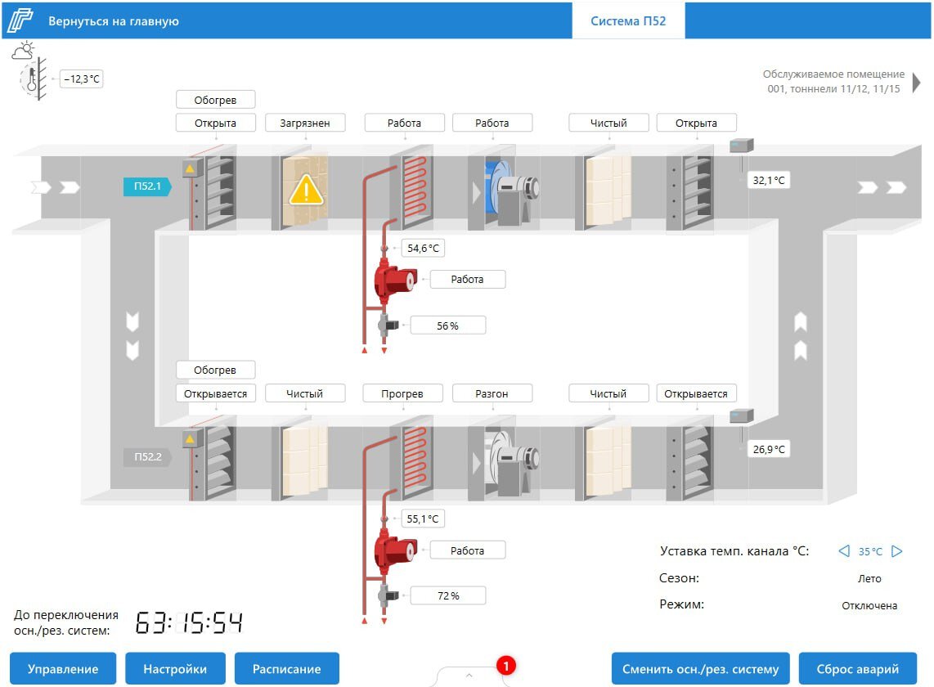Open the Система П52 tab
This screenshot has height=687, width=934.
coord(628,21)
